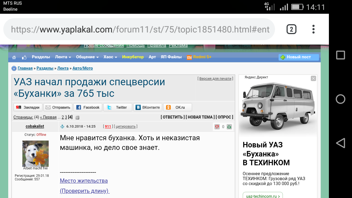The image size is (352, 198).
Task: Downvote cobakalist's post with thumbs-down icon
Action: tap(217, 127)
